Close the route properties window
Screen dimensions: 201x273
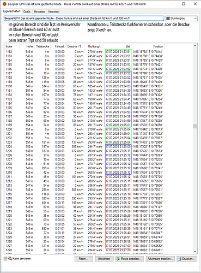point(195,4)
